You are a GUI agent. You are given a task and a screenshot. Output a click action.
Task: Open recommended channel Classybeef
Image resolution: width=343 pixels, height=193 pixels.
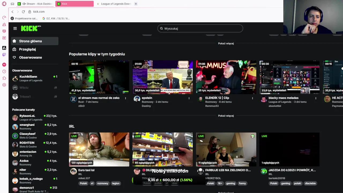click(x=35, y=136)
